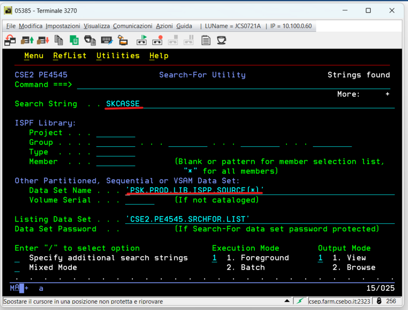Select the 'Specify additional search strings' option field
408x310 pixels.
[18, 258]
